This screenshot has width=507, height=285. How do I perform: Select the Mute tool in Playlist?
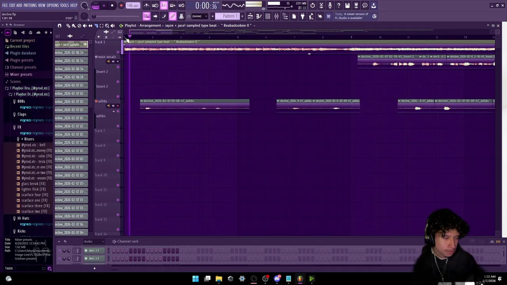click(85, 26)
